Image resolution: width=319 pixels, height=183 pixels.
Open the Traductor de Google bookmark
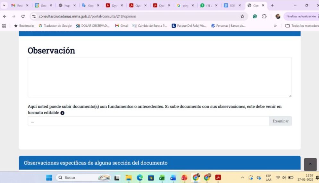[x=55, y=26]
